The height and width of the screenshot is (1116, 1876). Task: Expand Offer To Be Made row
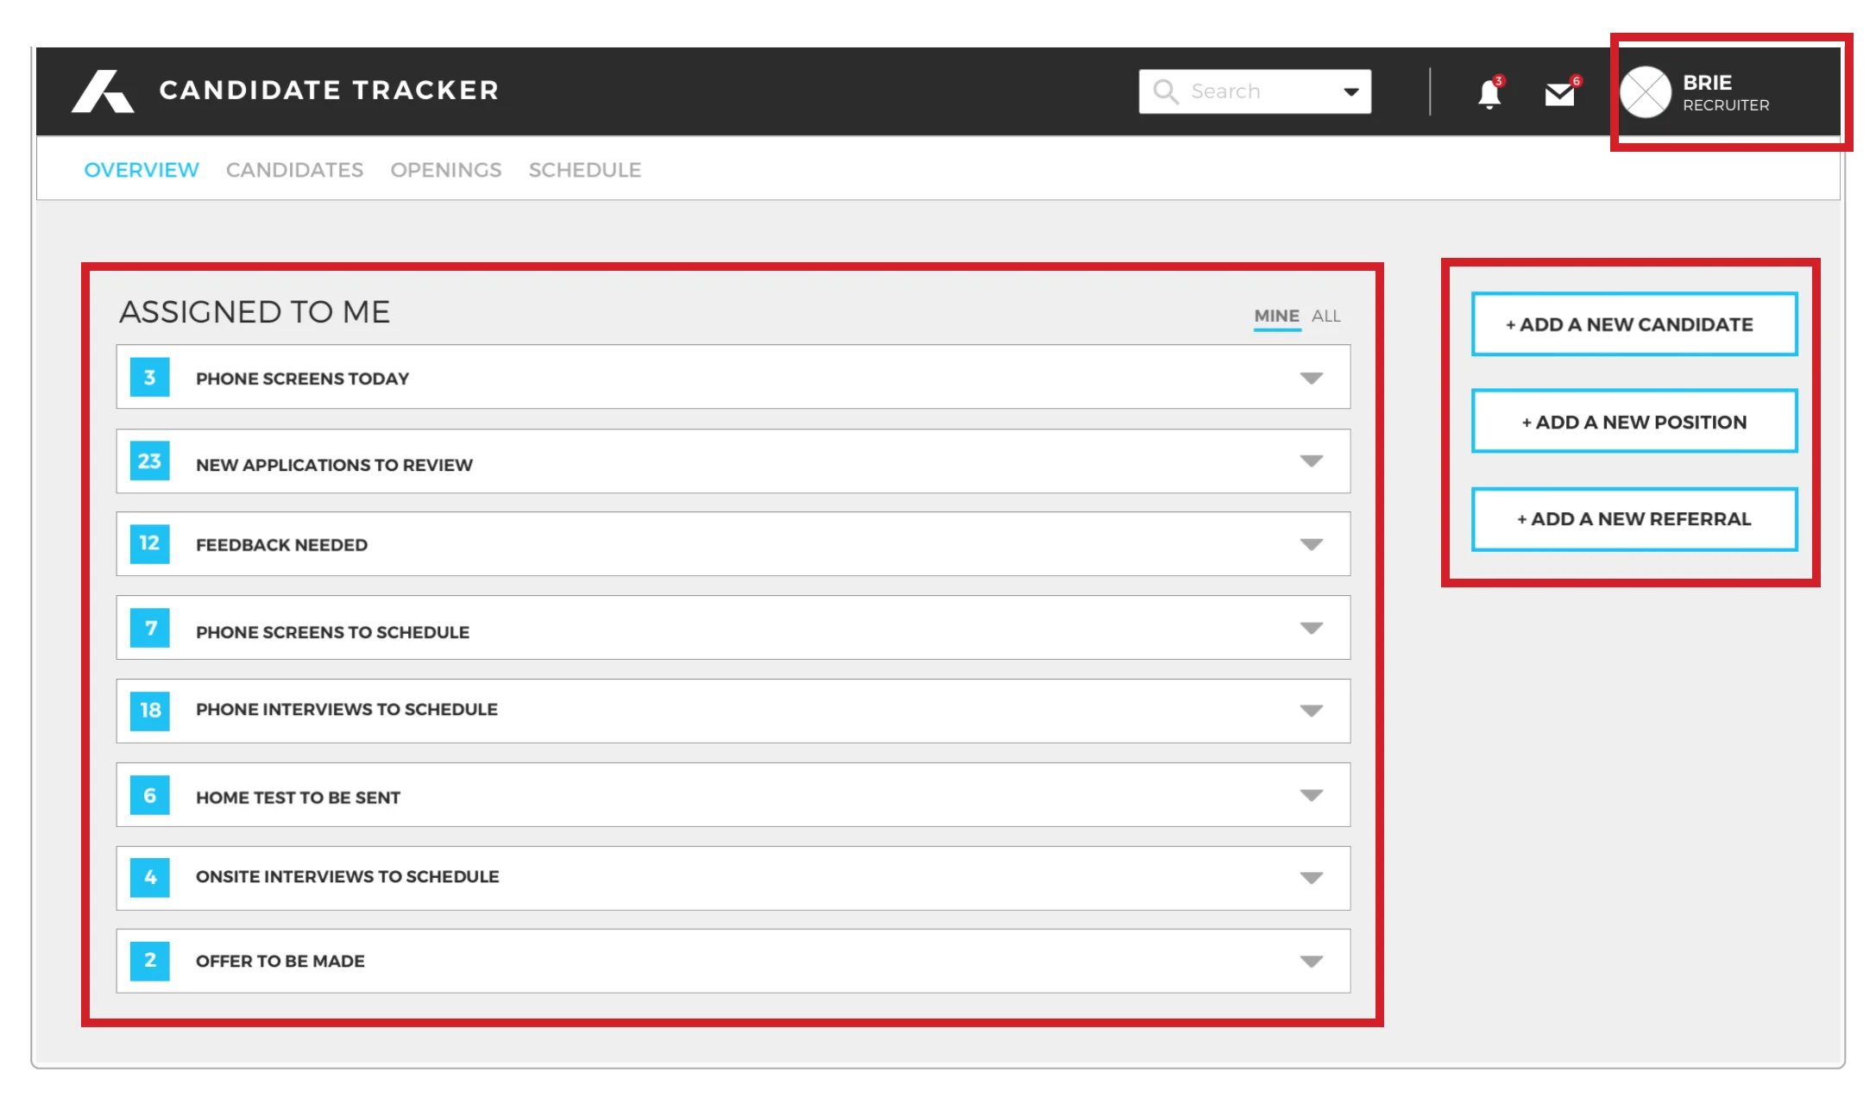point(1311,961)
